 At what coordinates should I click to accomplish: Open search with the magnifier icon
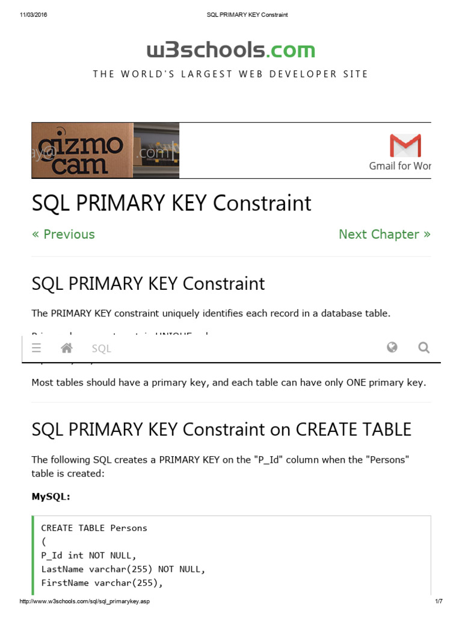coord(423,347)
